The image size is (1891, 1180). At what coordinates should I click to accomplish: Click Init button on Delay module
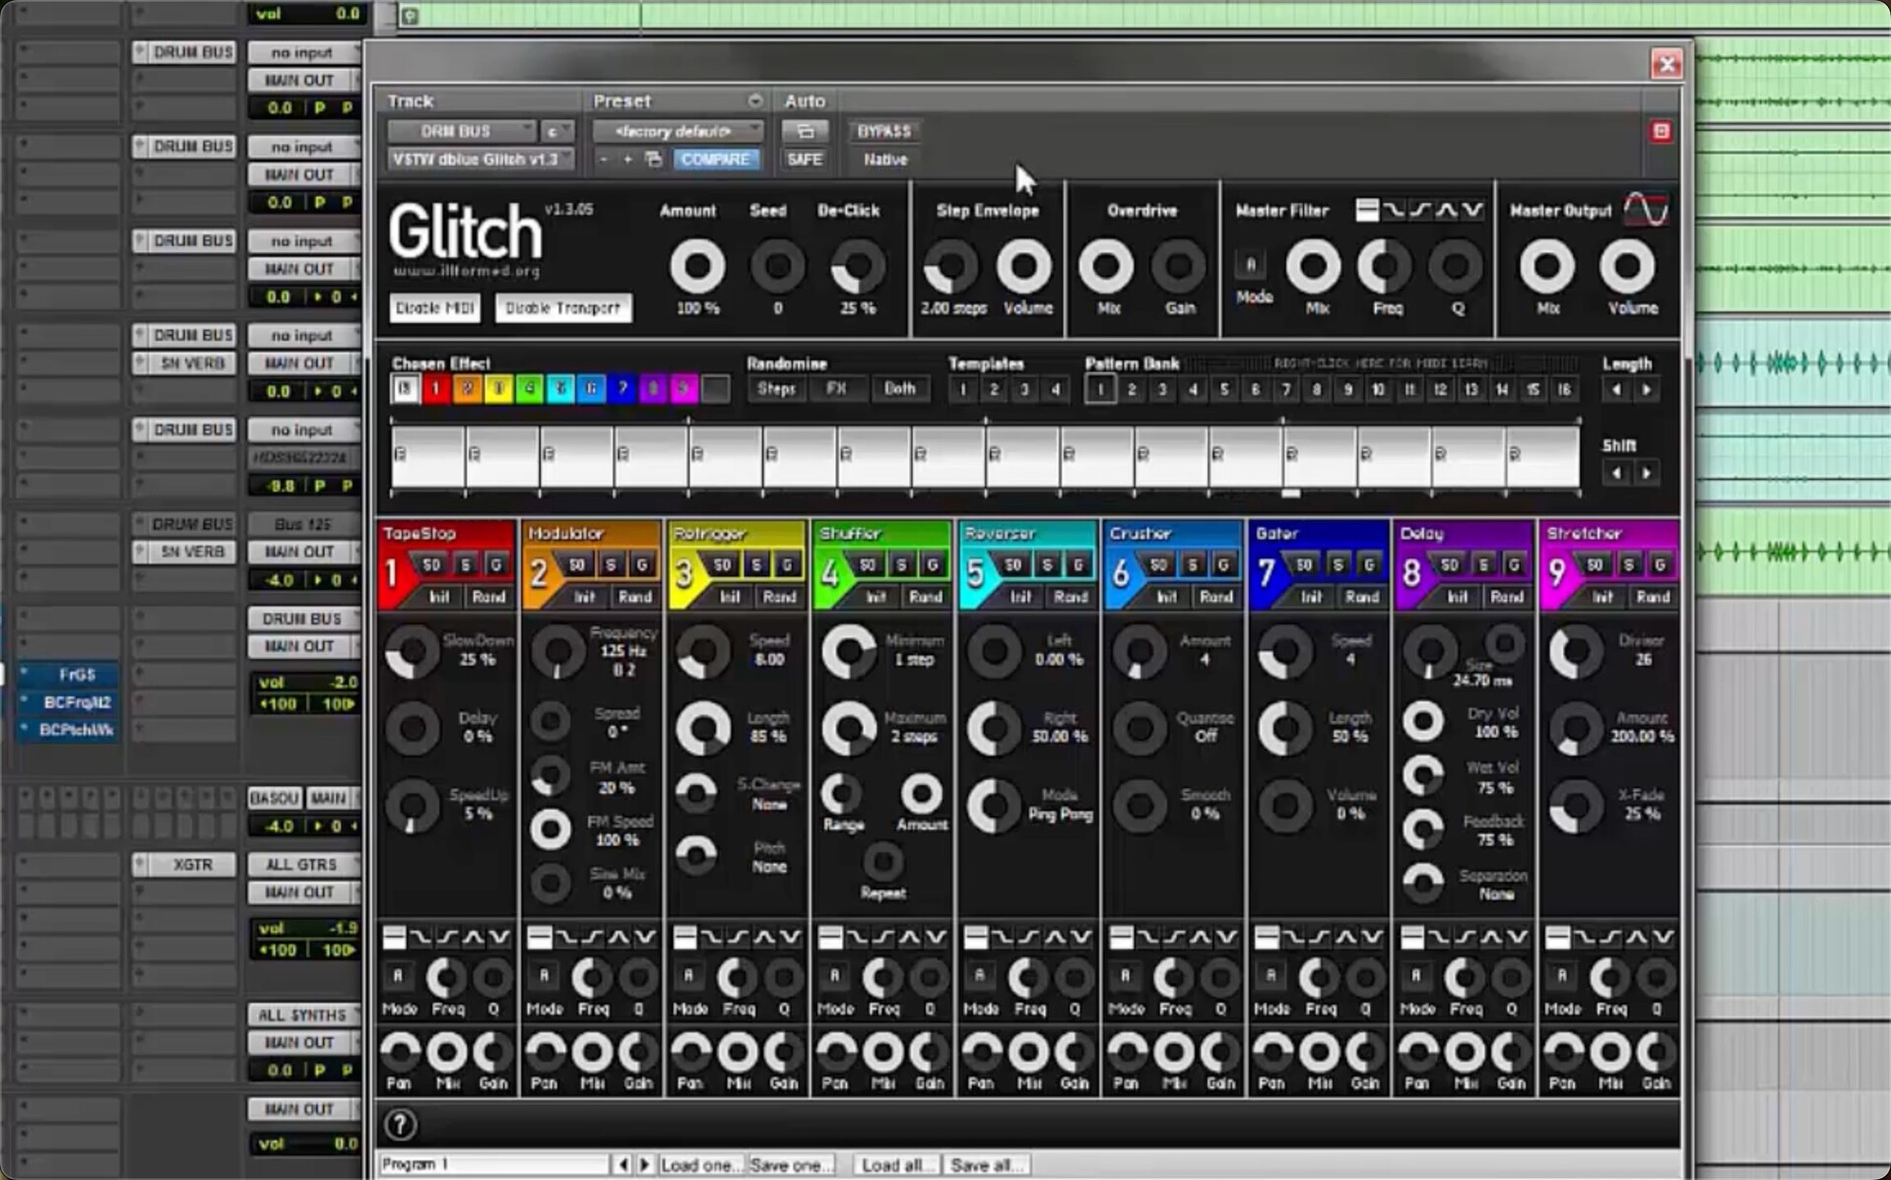click(x=1458, y=597)
